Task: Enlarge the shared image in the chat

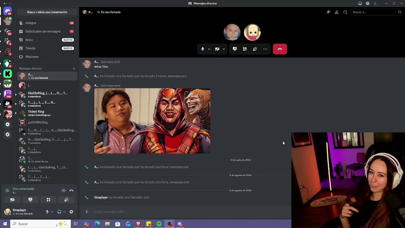Action: click(x=152, y=121)
